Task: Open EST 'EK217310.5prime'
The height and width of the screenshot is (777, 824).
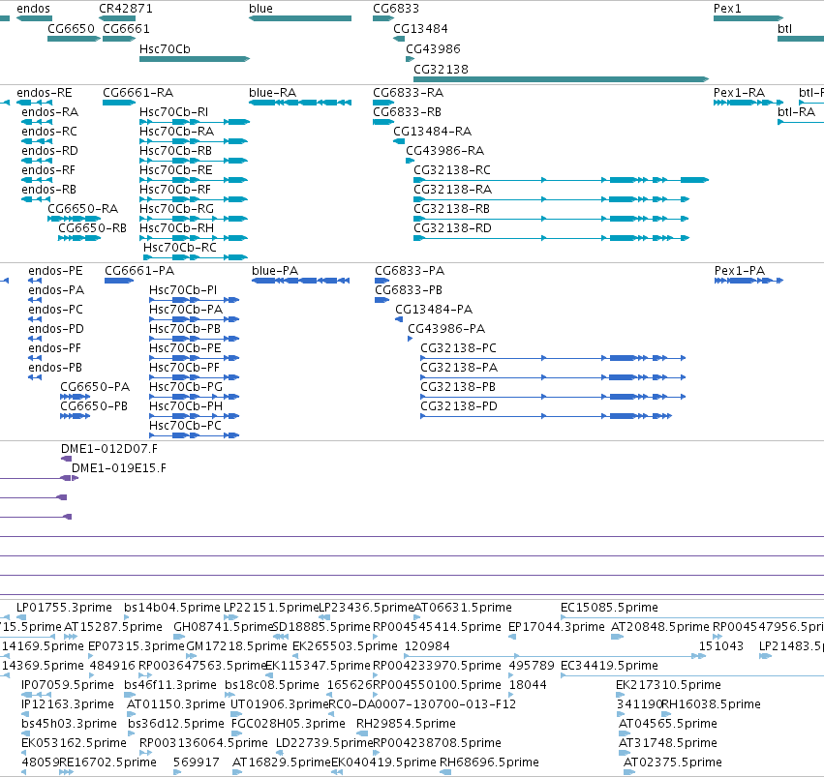Action: (668, 685)
